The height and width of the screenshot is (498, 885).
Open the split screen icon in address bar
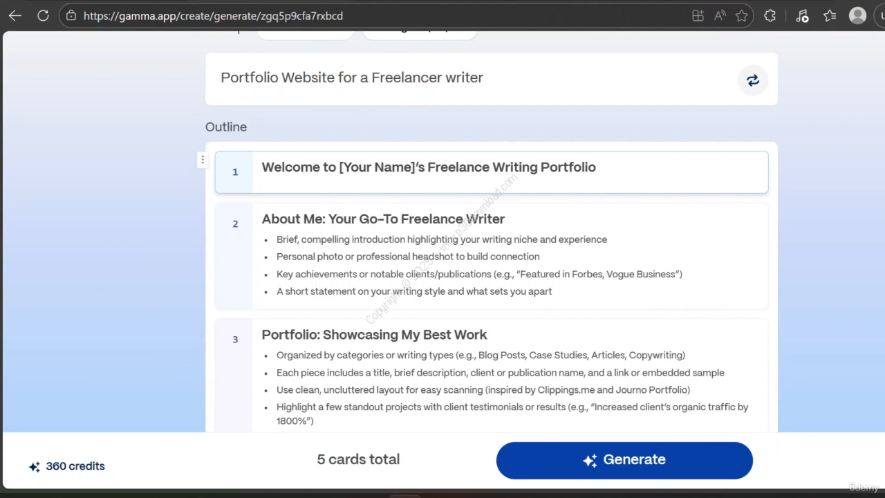click(698, 16)
